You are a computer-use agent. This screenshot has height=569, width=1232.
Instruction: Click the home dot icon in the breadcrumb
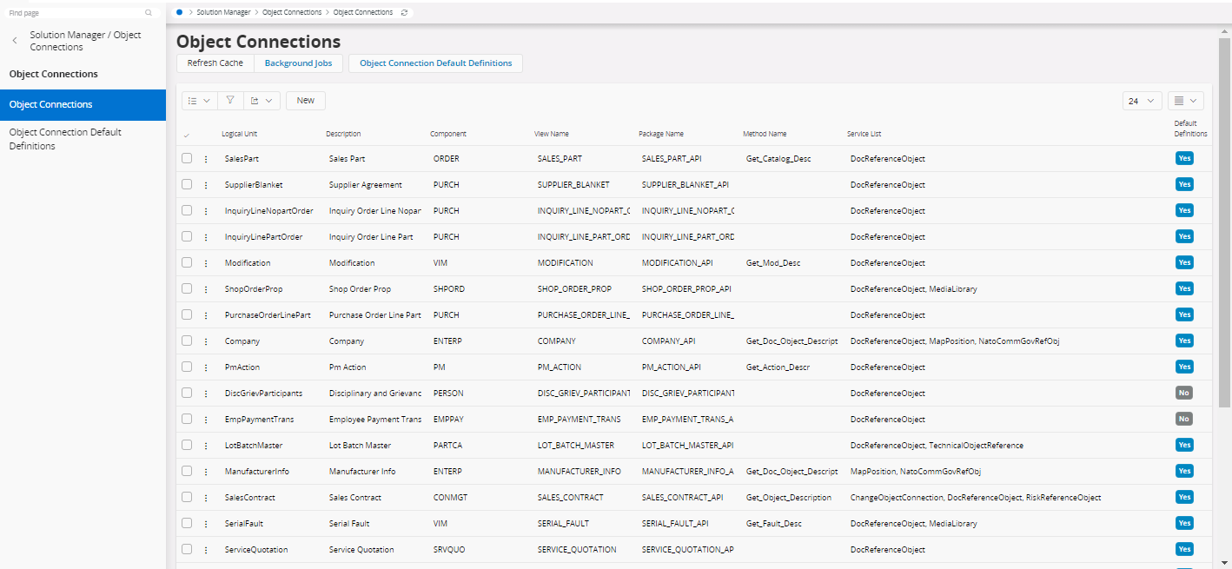pyautogui.click(x=179, y=12)
